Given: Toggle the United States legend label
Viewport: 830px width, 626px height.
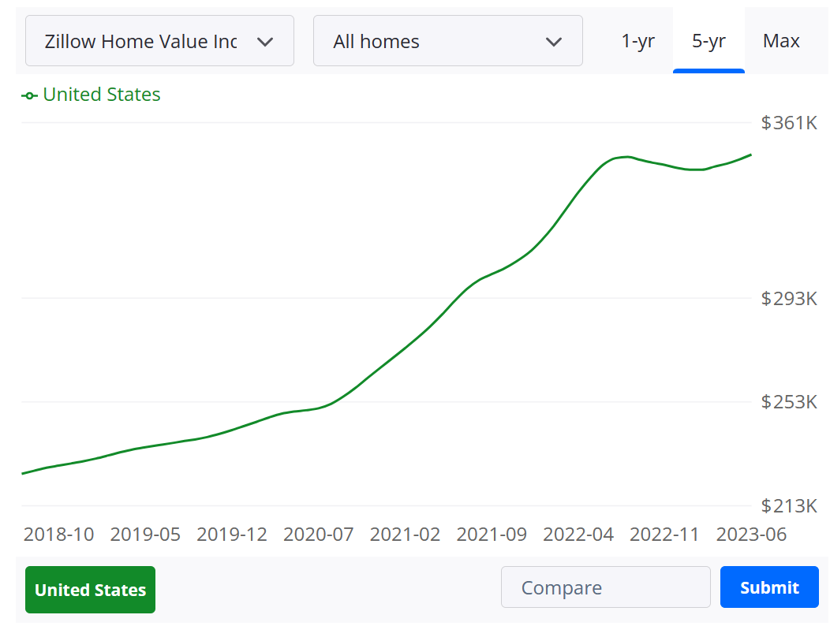Looking at the screenshot, I should pos(101,95).
